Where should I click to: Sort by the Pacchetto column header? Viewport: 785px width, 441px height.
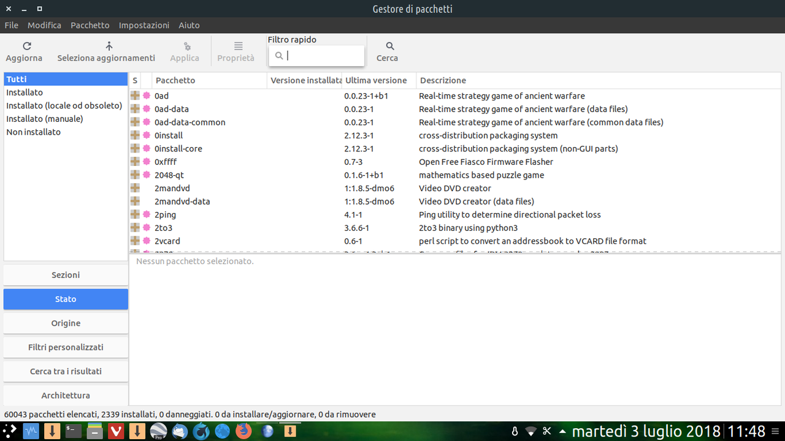coord(209,80)
